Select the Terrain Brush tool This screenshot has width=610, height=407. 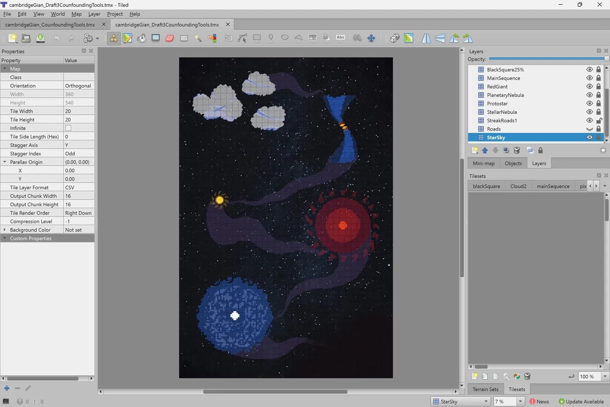coord(128,38)
